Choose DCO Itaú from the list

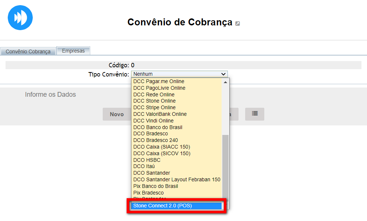[144, 166]
